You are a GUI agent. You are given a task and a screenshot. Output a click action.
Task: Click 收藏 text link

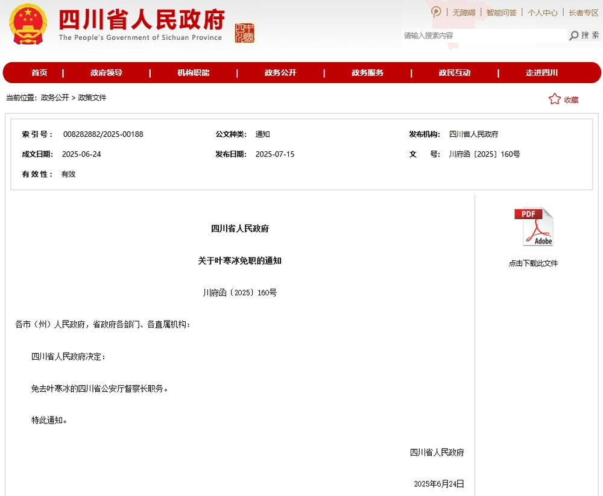coord(572,100)
